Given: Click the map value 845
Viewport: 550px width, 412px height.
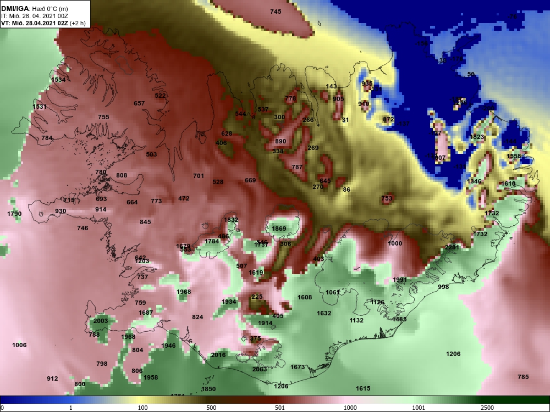Looking at the screenshot, I should click(x=145, y=222).
